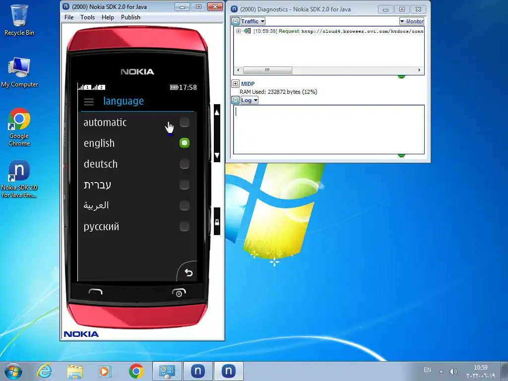
Task: Open File Explorer from taskbar
Action: [x=75, y=371]
